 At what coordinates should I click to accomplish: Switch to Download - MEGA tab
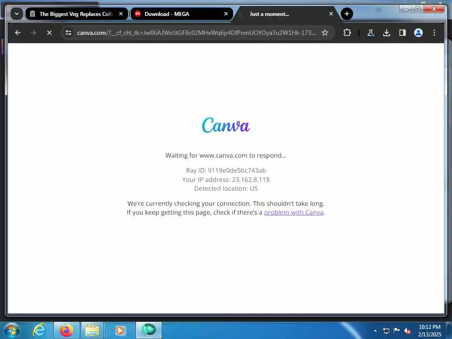(181, 14)
